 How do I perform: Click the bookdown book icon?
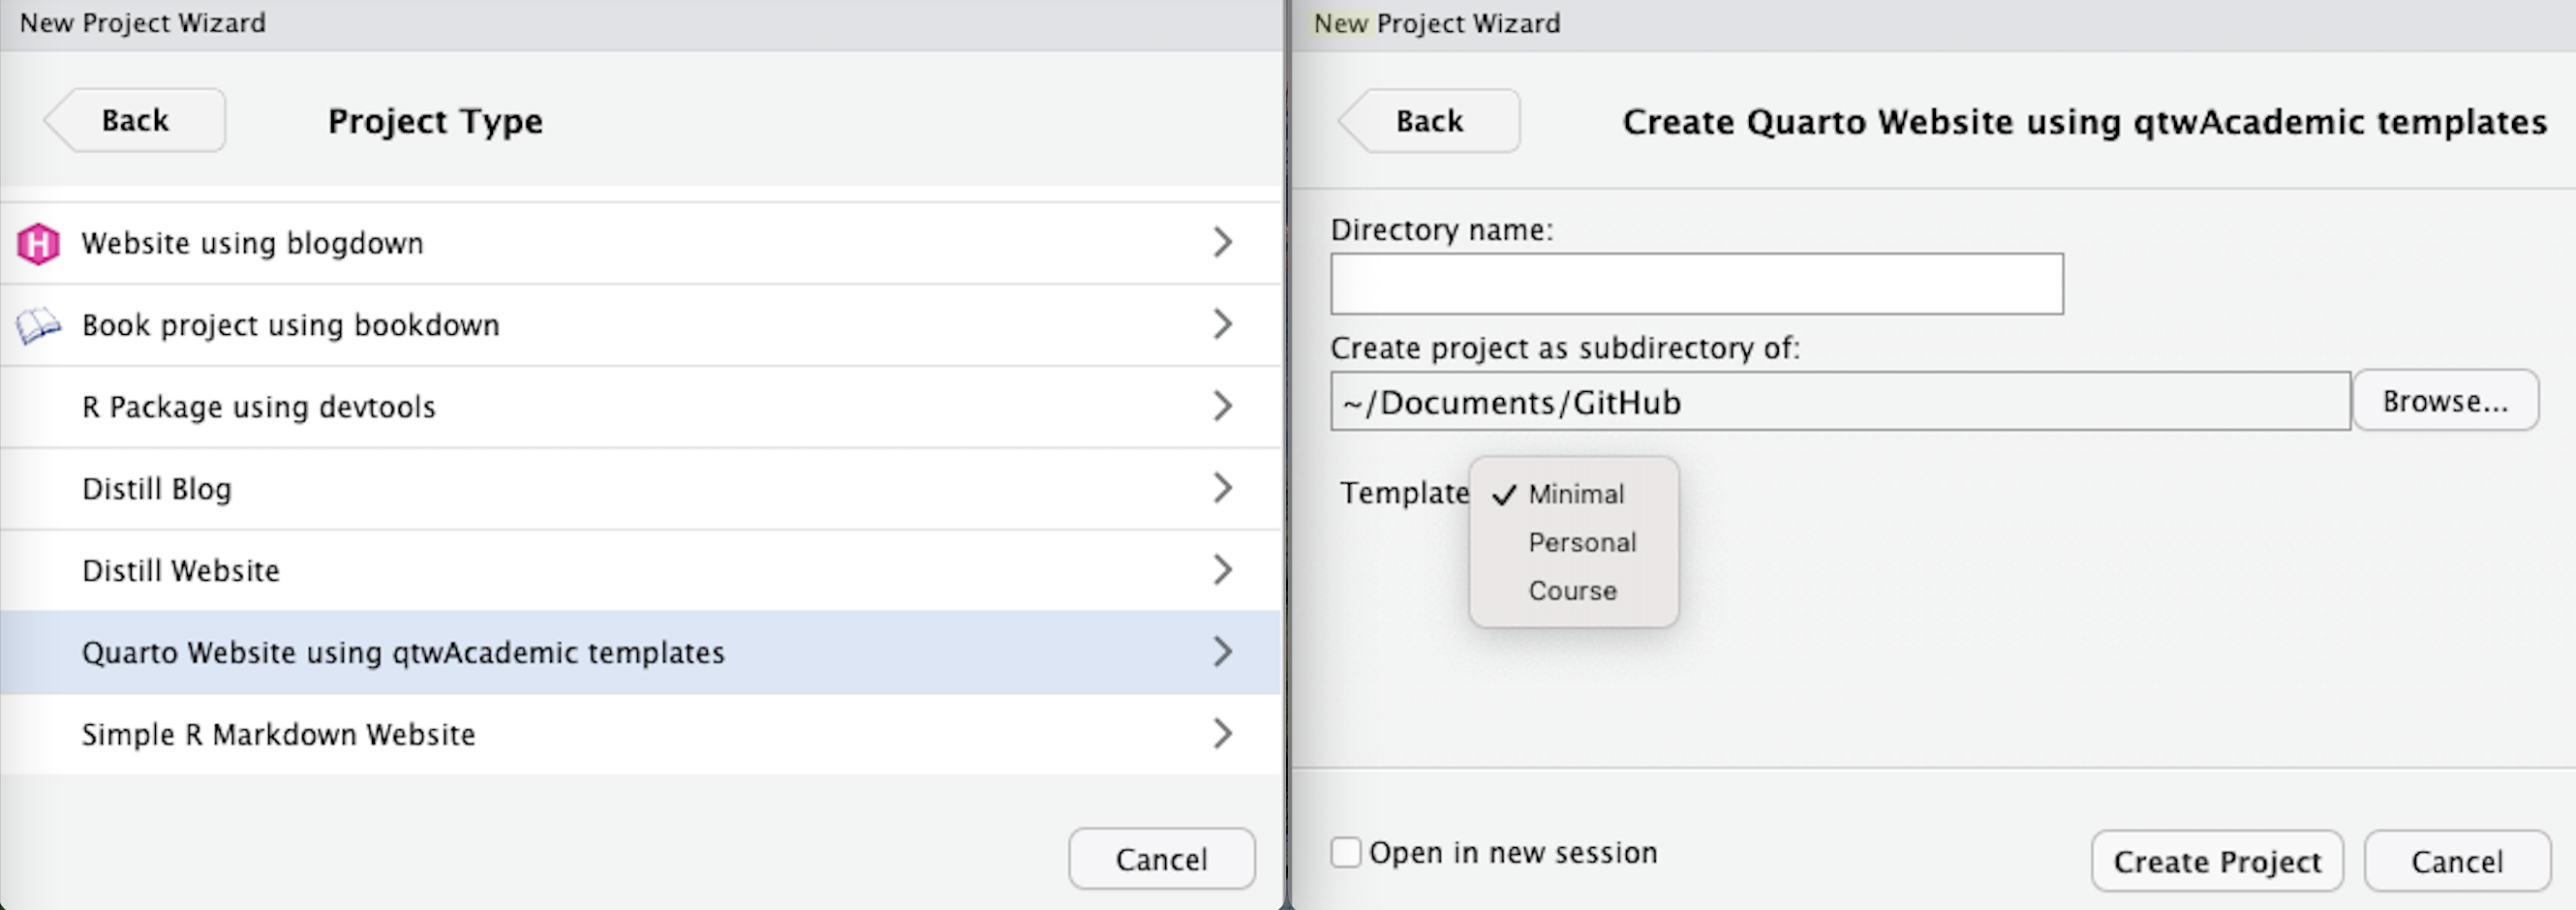(38, 326)
